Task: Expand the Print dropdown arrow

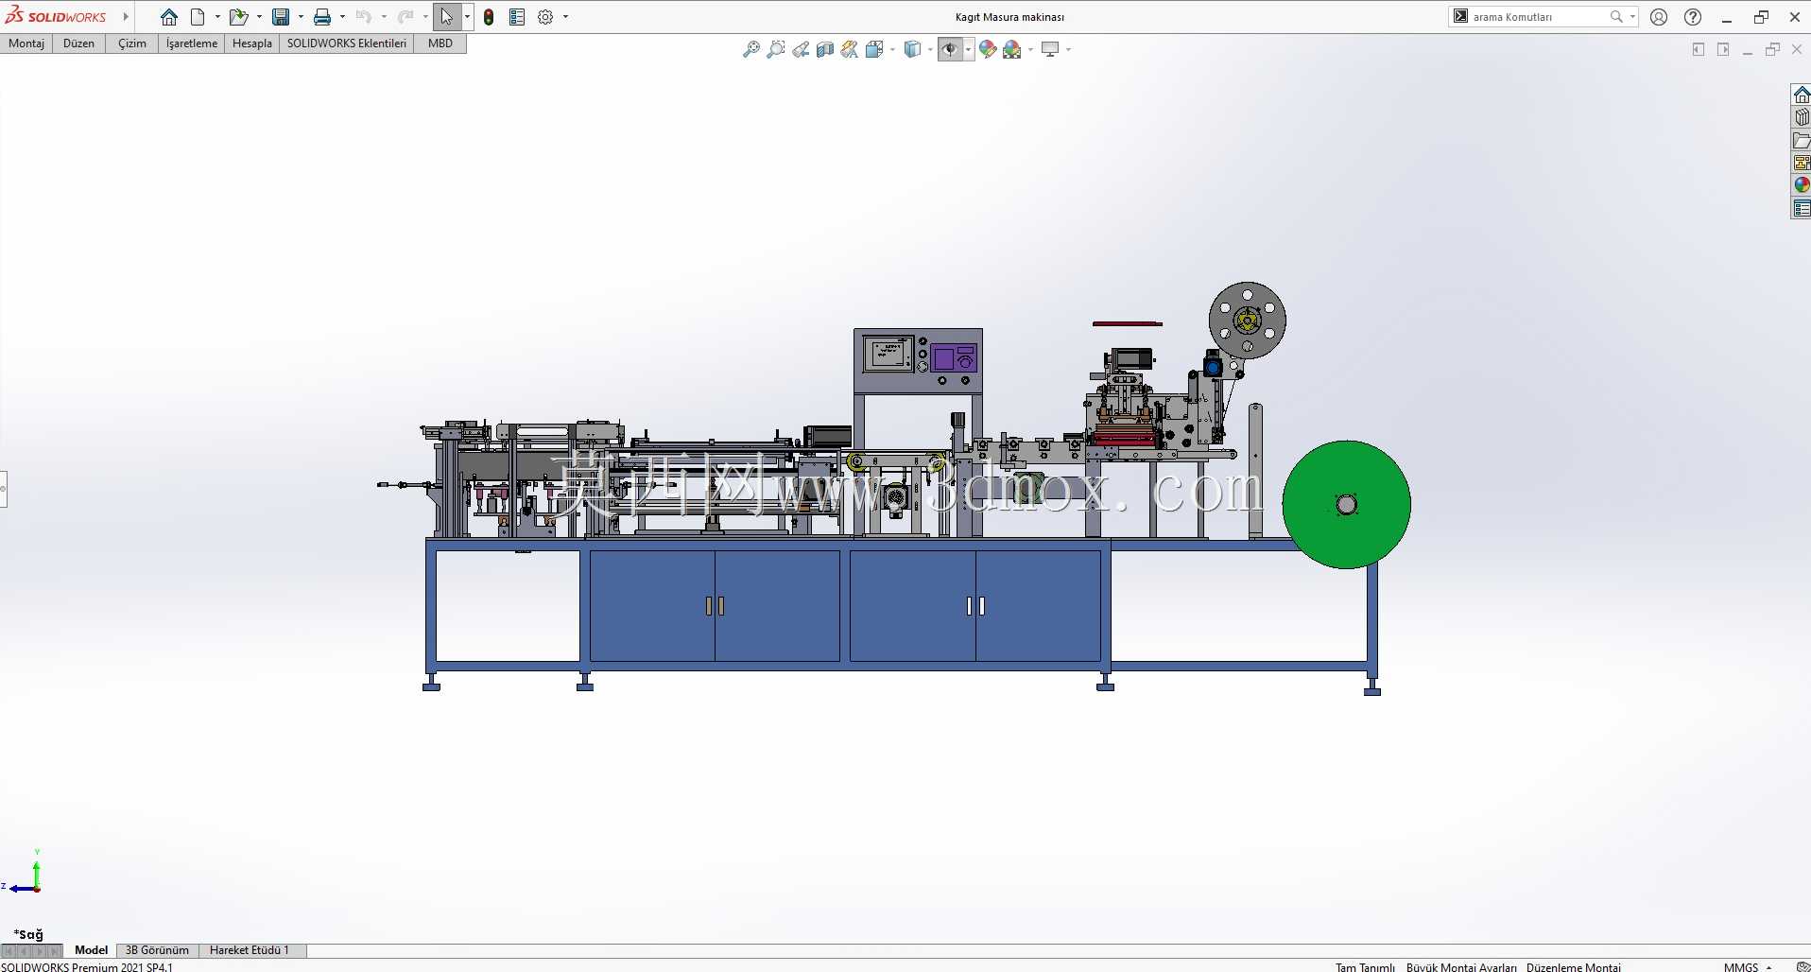Action: [342, 17]
